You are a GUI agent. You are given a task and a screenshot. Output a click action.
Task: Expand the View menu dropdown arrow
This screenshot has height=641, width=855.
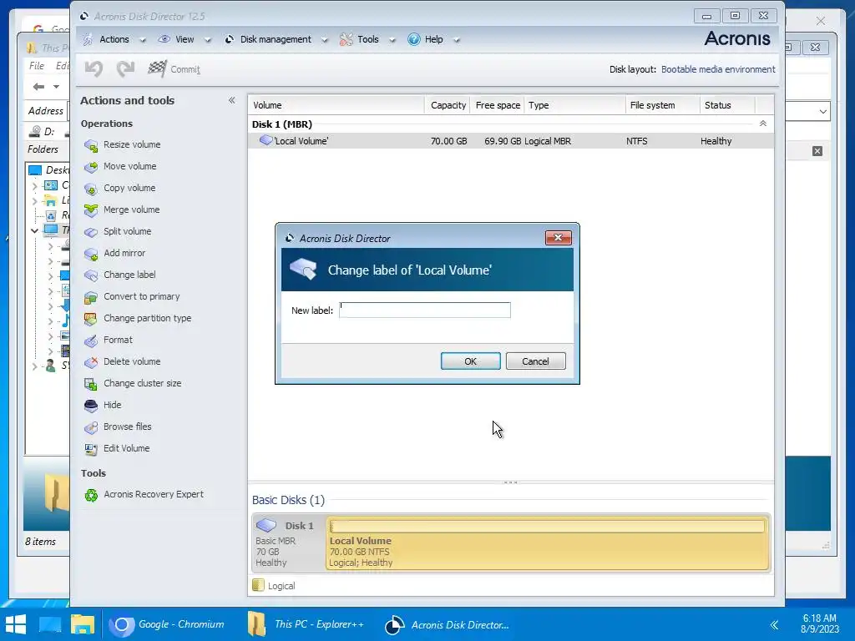click(x=208, y=40)
